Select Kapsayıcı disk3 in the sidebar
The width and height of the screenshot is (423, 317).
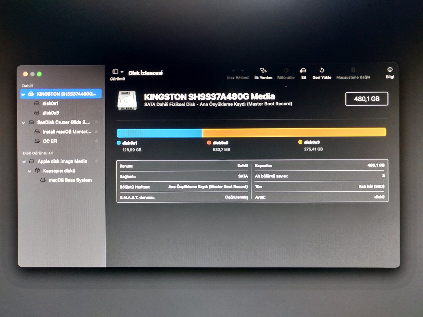click(x=59, y=171)
